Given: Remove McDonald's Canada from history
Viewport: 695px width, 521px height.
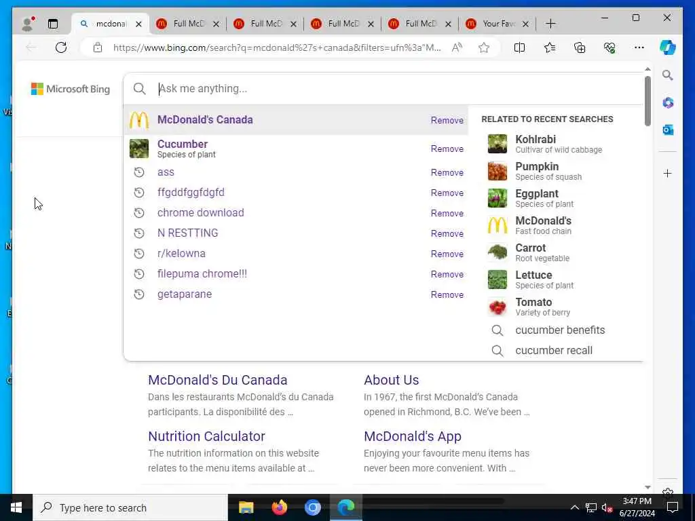Looking at the screenshot, I should (447, 121).
